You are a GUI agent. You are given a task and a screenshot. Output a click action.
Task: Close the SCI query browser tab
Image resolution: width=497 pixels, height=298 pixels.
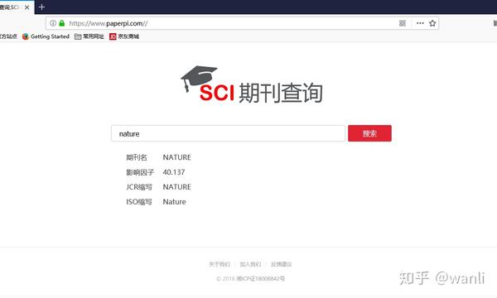coord(27,7)
